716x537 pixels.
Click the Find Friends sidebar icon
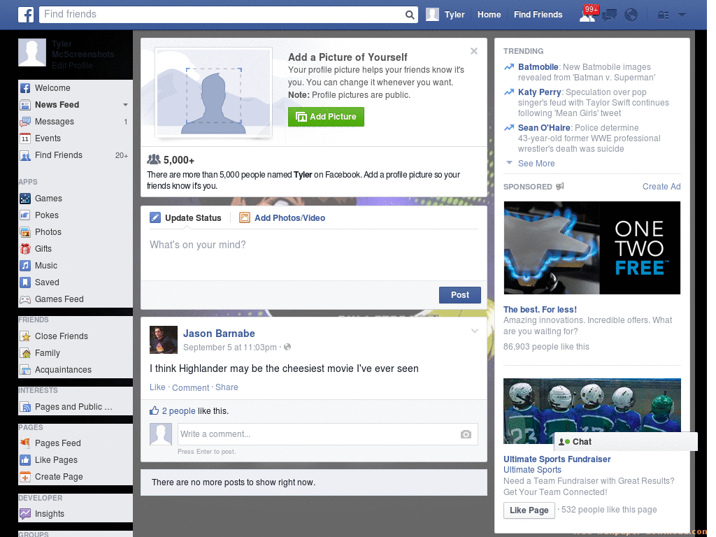pyautogui.click(x=25, y=155)
